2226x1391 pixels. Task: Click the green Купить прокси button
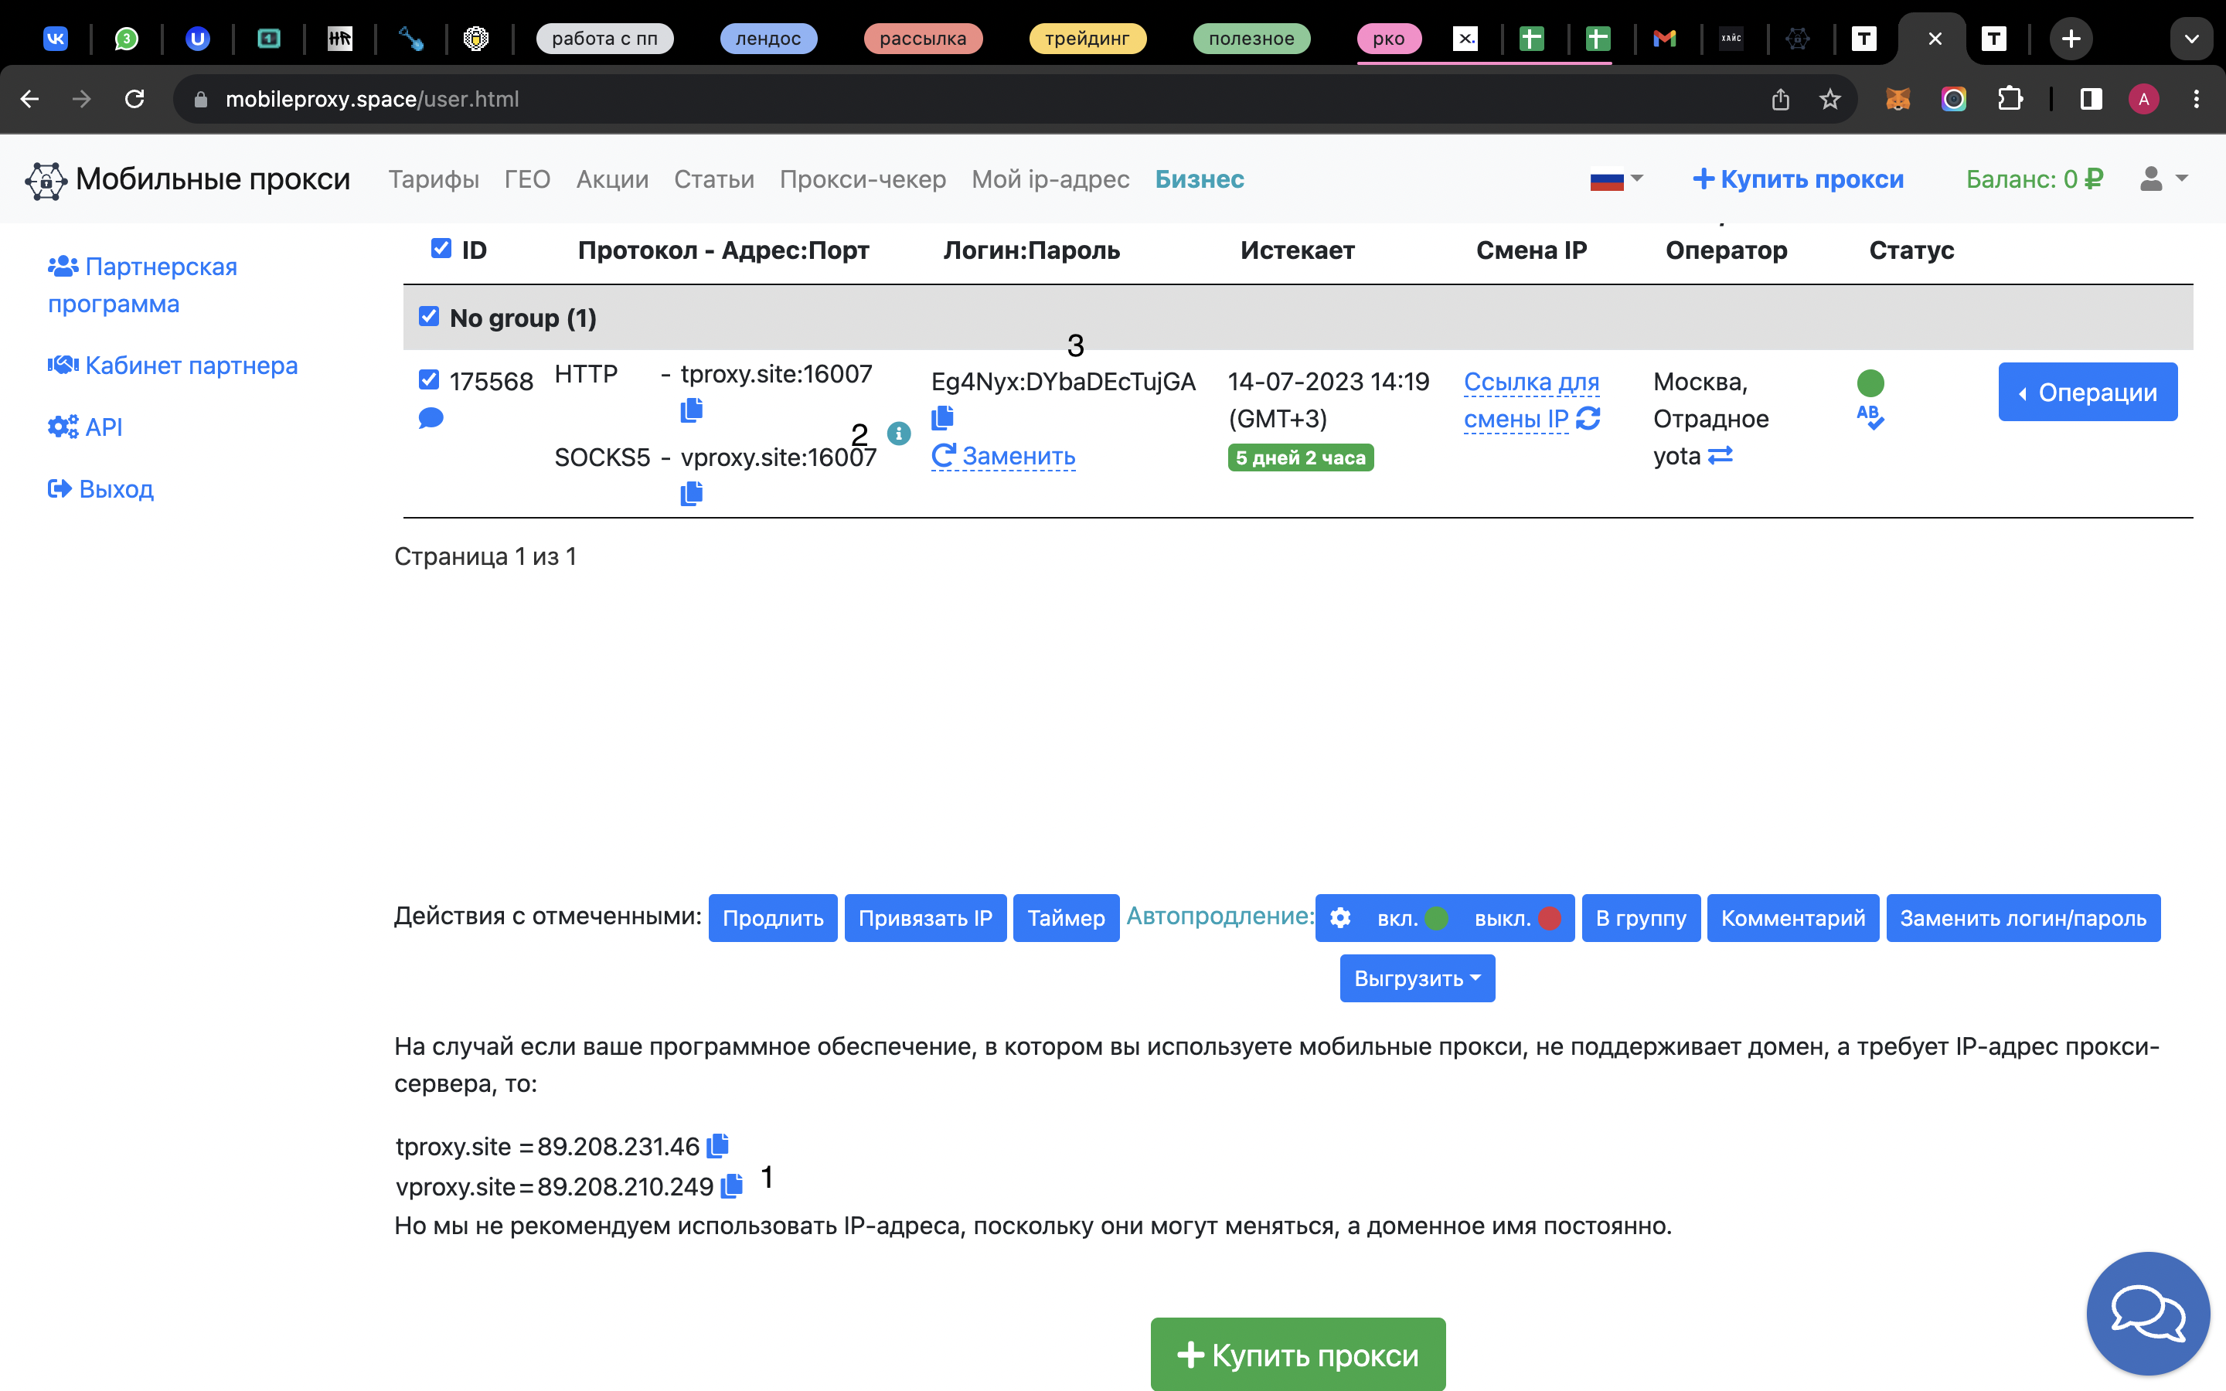click(1296, 1353)
